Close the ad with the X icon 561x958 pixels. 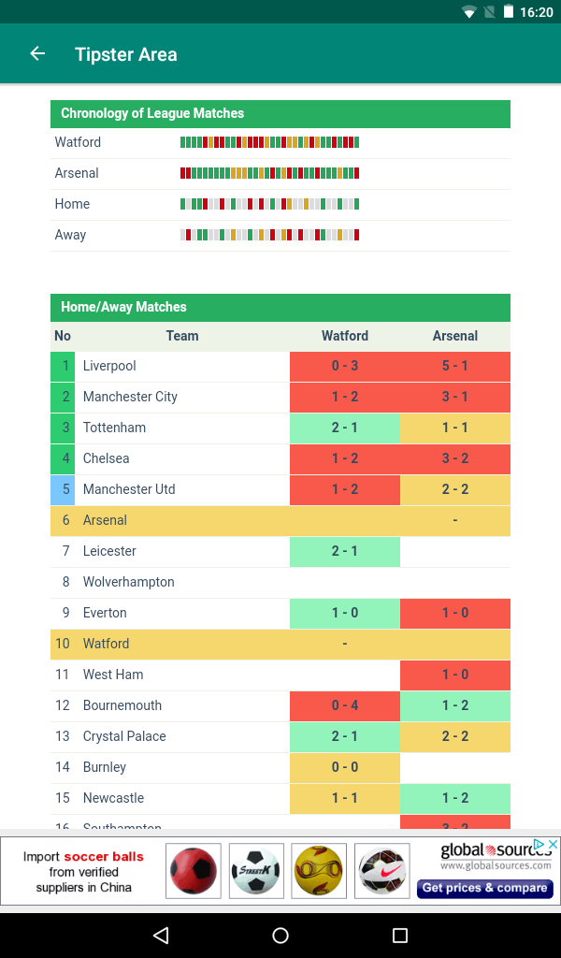(x=553, y=845)
